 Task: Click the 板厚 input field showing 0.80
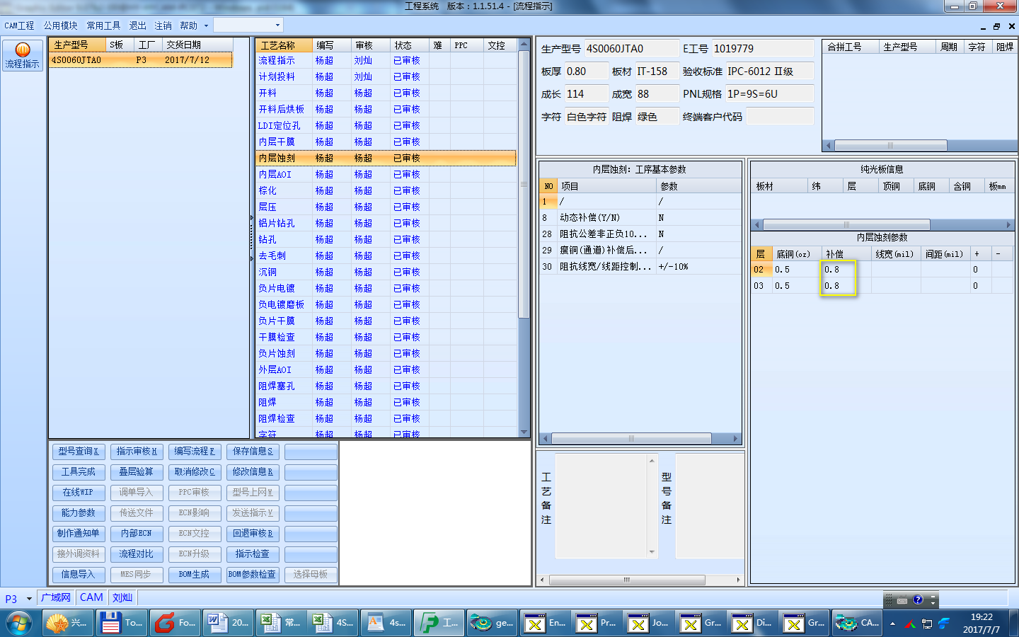coord(586,71)
